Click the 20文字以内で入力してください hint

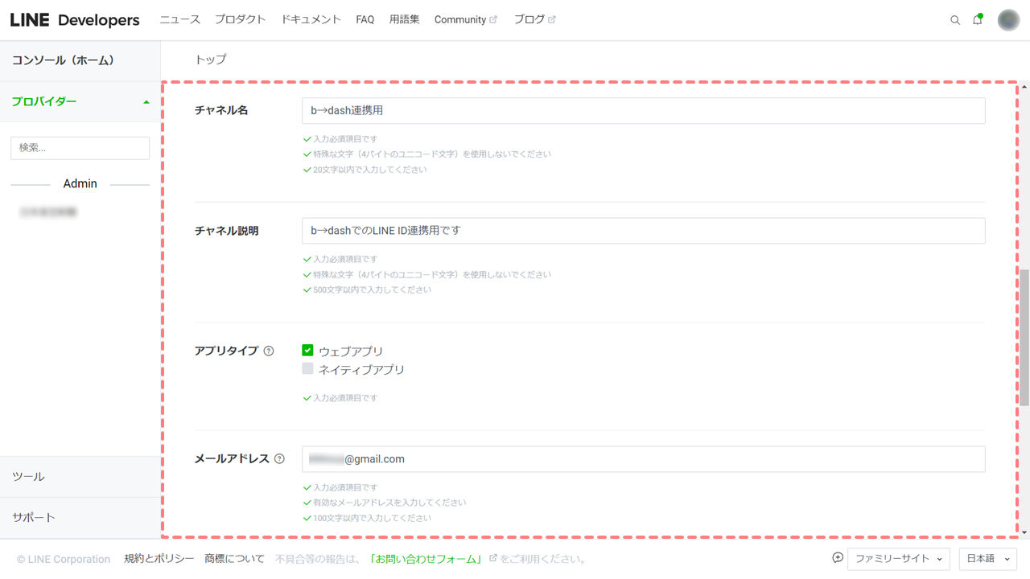(370, 170)
